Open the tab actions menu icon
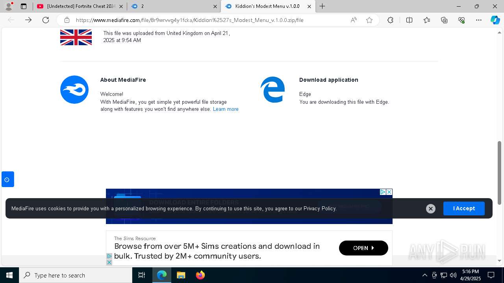Screen dimensions: 504x283 [x=24, y=6]
